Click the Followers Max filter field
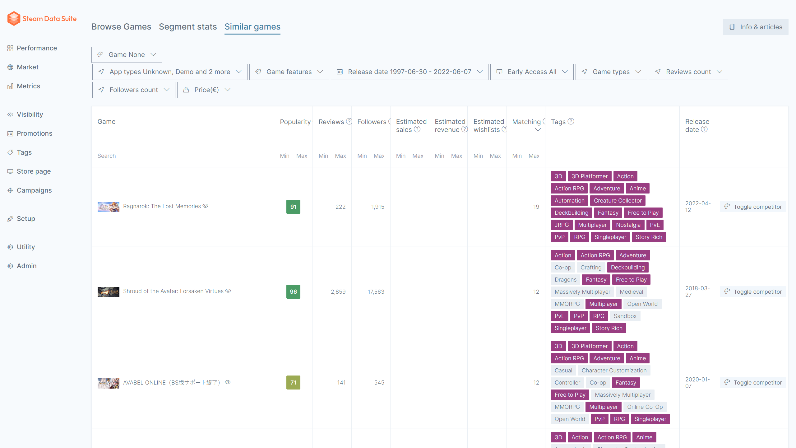Viewport: 796px width, 448px height. pyautogui.click(x=379, y=156)
